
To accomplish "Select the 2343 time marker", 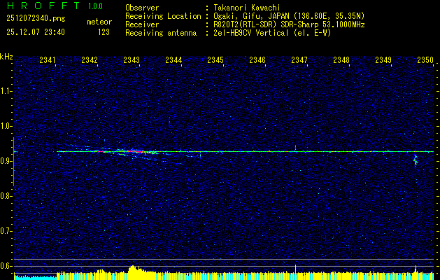I will click(131, 61).
